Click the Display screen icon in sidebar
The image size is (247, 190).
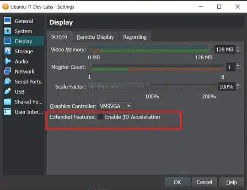click(x=7, y=41)
